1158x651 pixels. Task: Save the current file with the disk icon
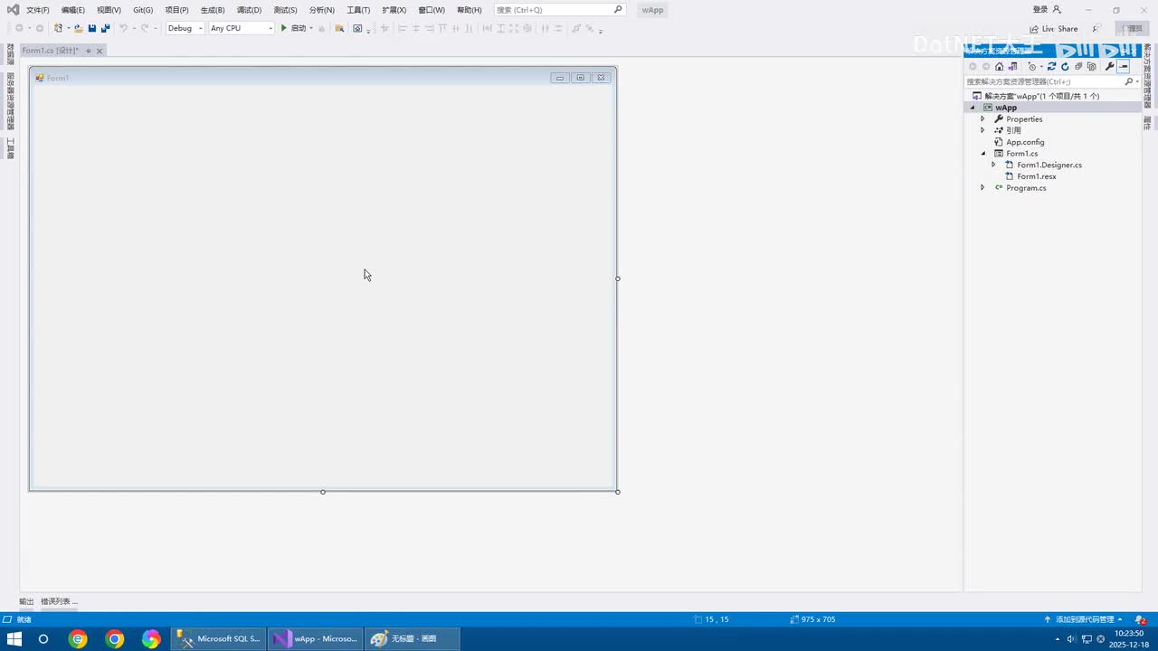coord(92,28)
